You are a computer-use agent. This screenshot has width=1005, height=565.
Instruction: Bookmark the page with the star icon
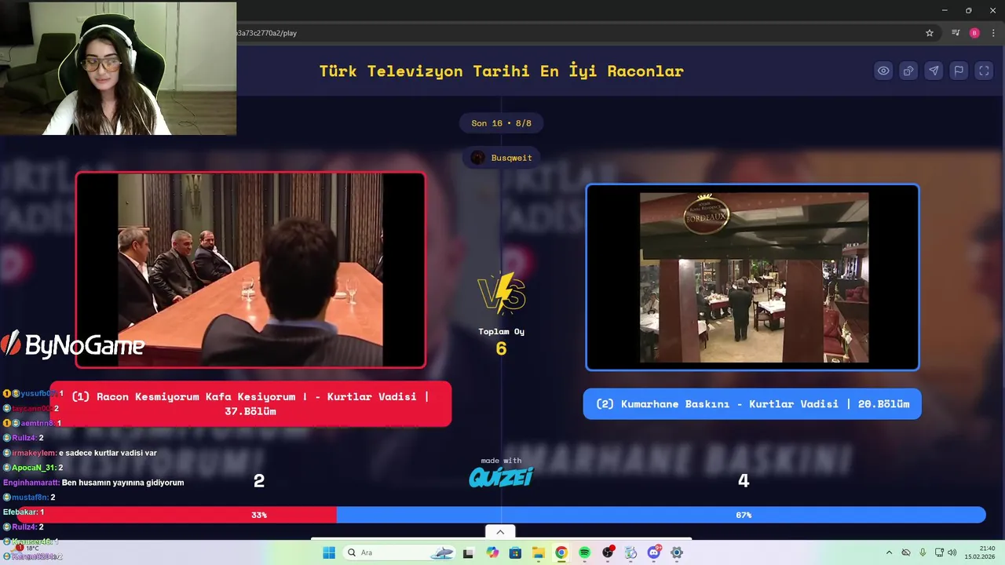coord(930,33)
